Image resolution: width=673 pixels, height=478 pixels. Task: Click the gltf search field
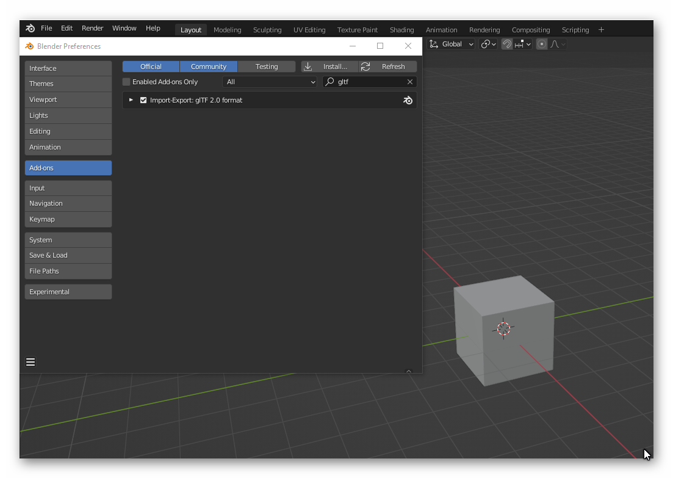click(x=369, y=82)
